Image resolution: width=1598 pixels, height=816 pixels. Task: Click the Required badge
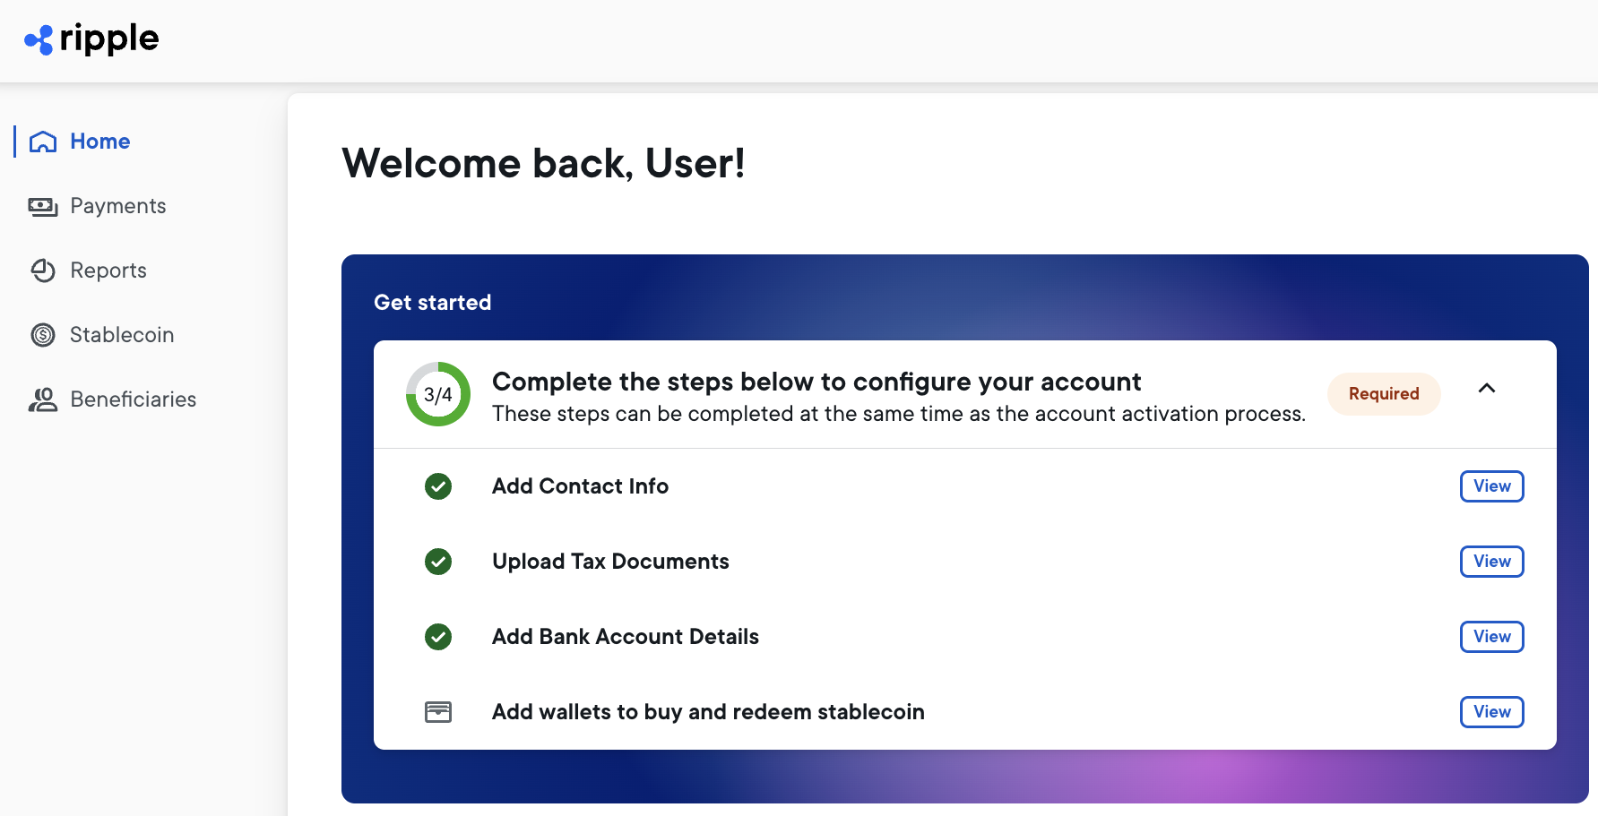(x=1383, y=394)
